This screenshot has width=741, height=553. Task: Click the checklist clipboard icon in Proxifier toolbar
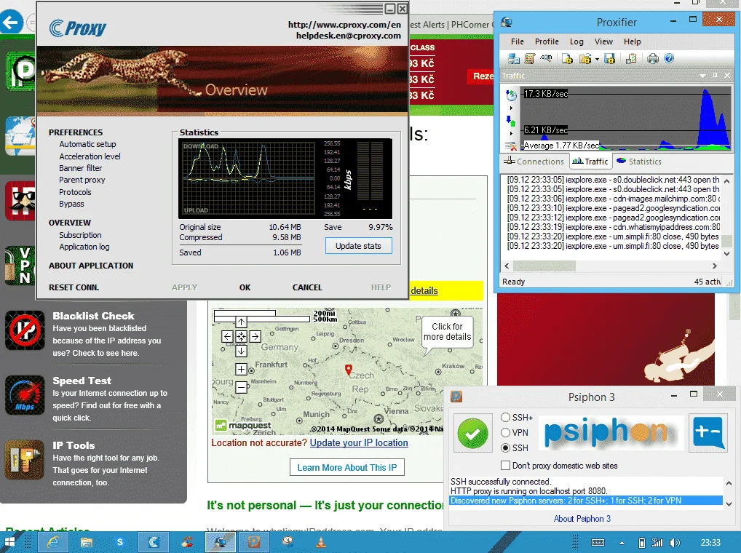pos(631,58)
